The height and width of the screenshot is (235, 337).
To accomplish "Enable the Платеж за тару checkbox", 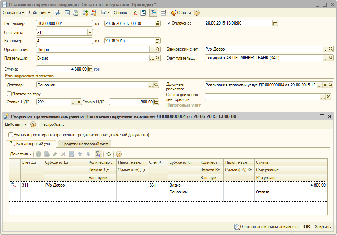I will click(9, 94).
